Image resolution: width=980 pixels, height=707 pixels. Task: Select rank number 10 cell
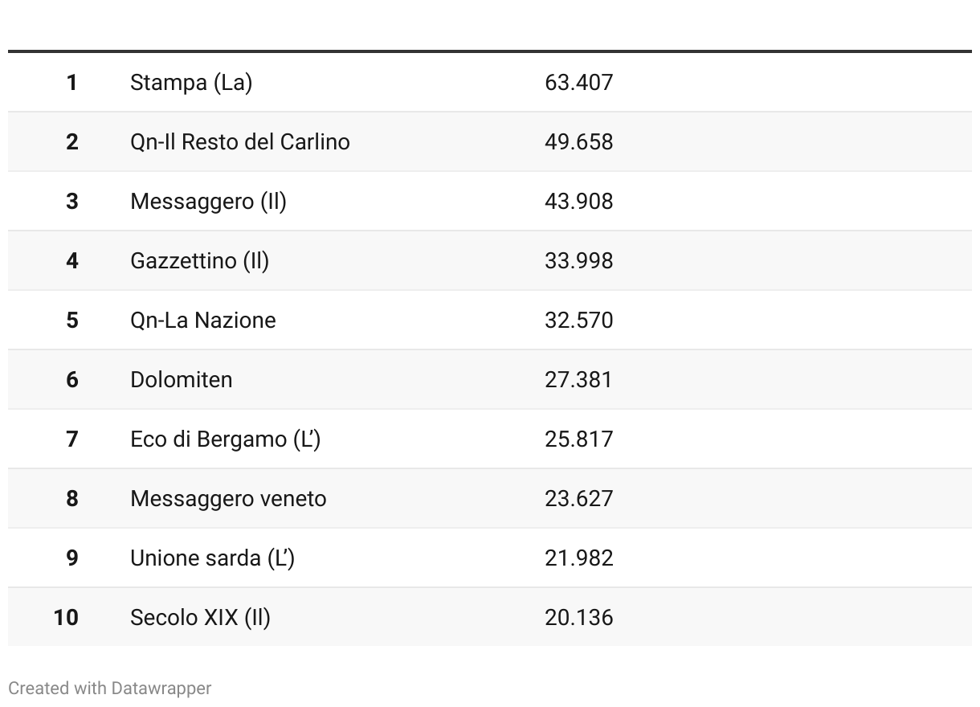point(66,617)
